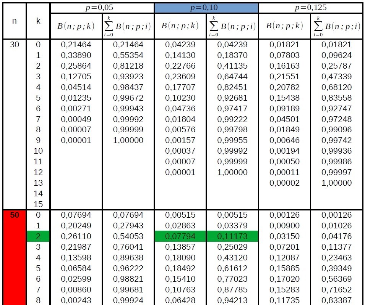365x305 pixels.
Task: Select the p=0,05 column header
Action: 102,8
